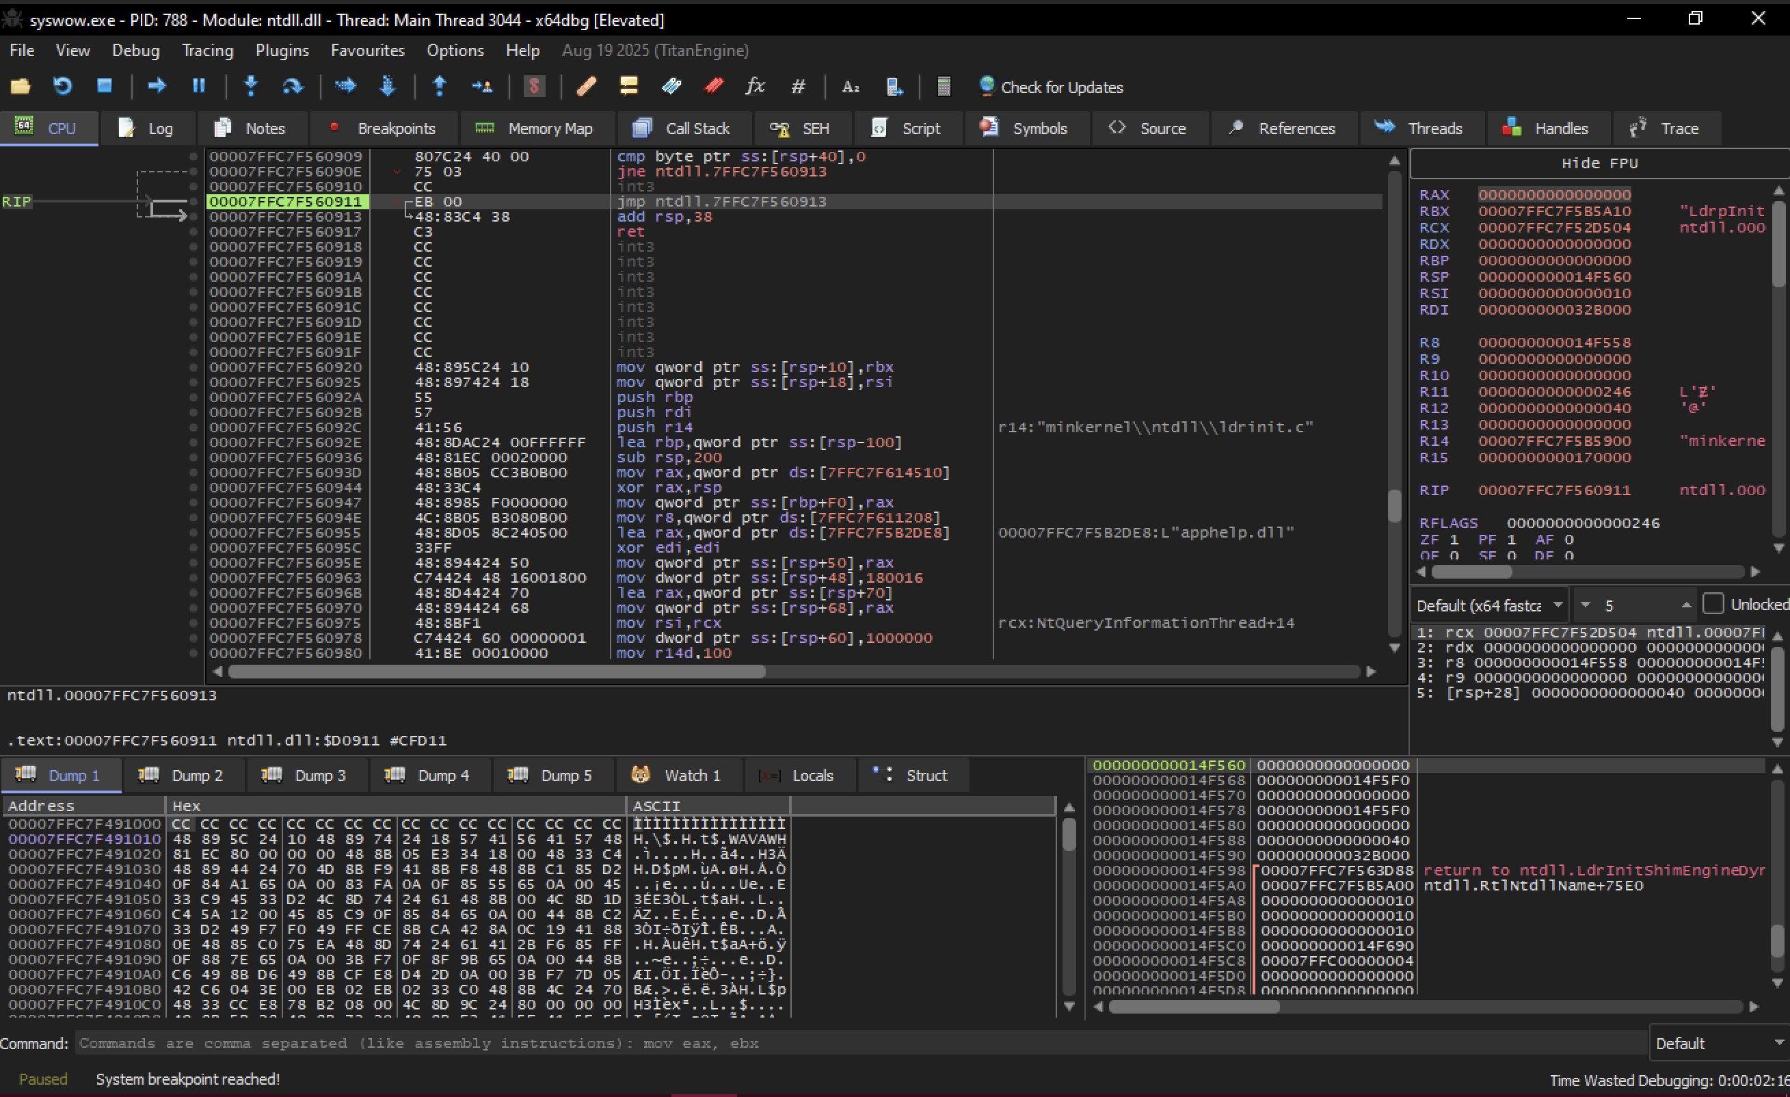Select the RAX register value

click(x=1555, y=195)
